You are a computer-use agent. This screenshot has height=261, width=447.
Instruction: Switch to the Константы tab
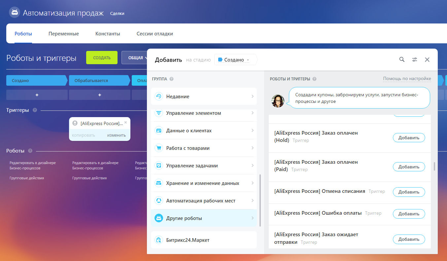[108, 34]
